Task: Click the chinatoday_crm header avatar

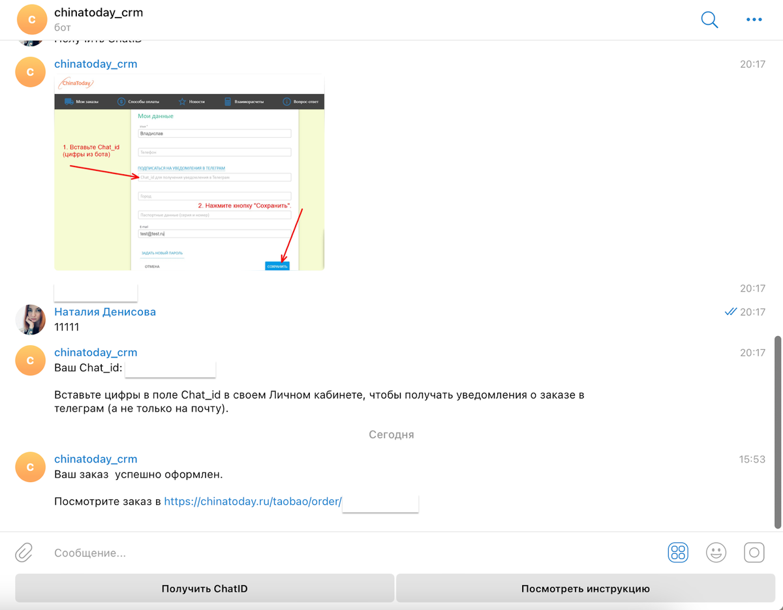Action: [x=32, y=20]
